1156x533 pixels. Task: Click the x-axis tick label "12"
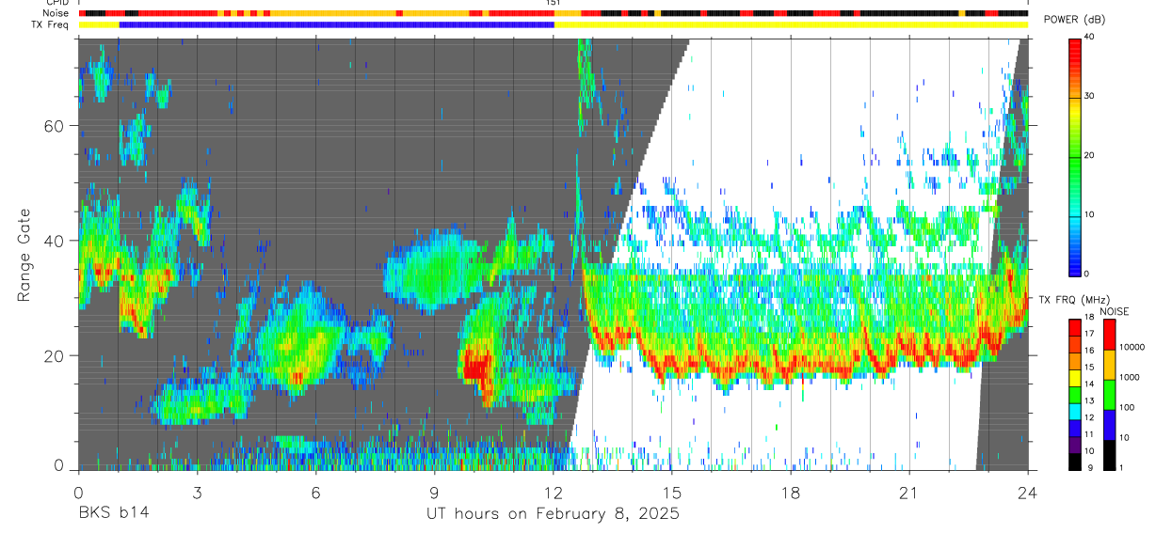coord(554,493)
